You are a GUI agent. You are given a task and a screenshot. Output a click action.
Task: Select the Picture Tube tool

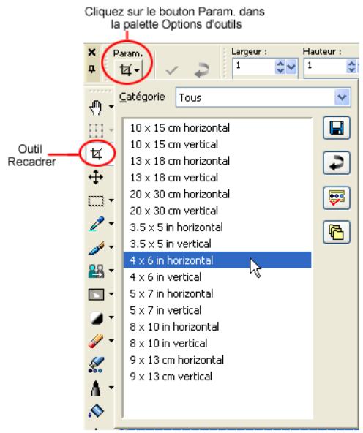pos(96,364)
